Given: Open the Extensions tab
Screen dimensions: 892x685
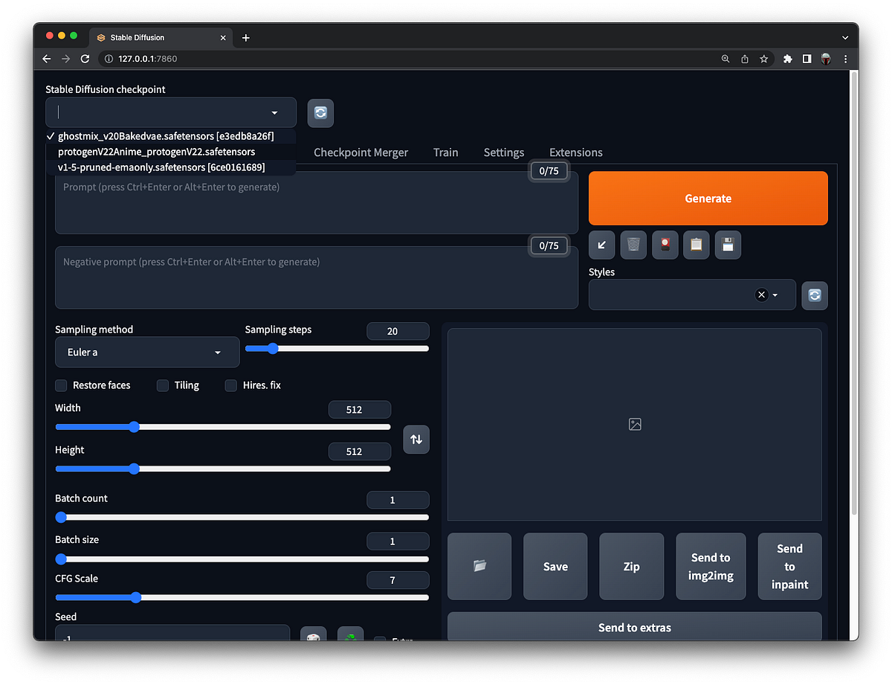Looking at the screenshot, I should pyautogui.click(x=576, y=152).
